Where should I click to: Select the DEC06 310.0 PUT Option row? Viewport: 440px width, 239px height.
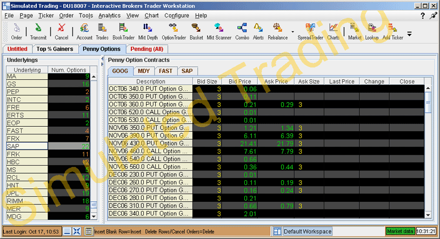click(266, 206)
